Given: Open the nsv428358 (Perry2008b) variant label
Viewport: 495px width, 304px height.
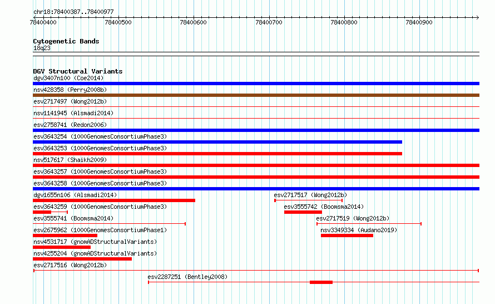Looking at the screenshot, I should (70, 90).
